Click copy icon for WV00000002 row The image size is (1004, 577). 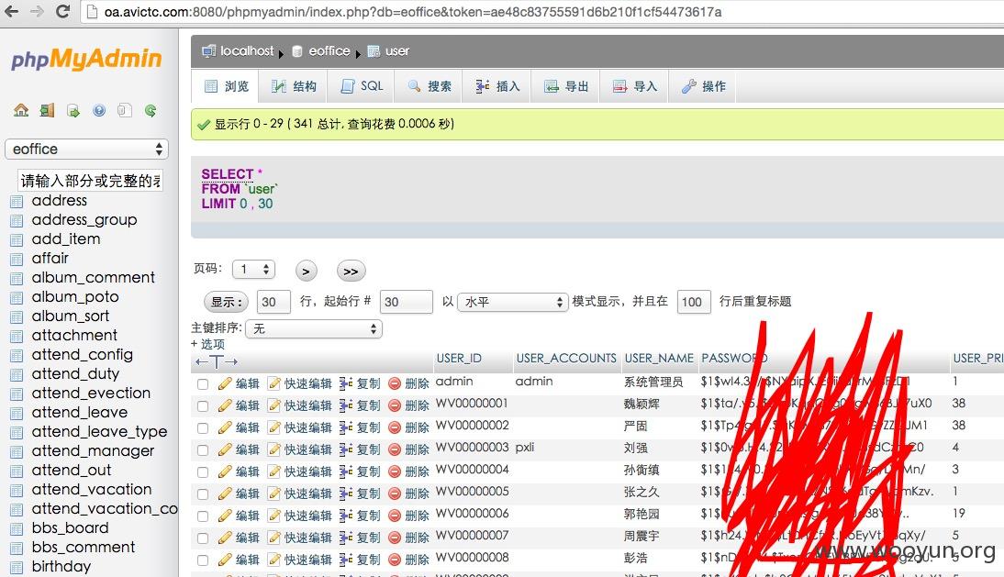click(x=346, y=427)
